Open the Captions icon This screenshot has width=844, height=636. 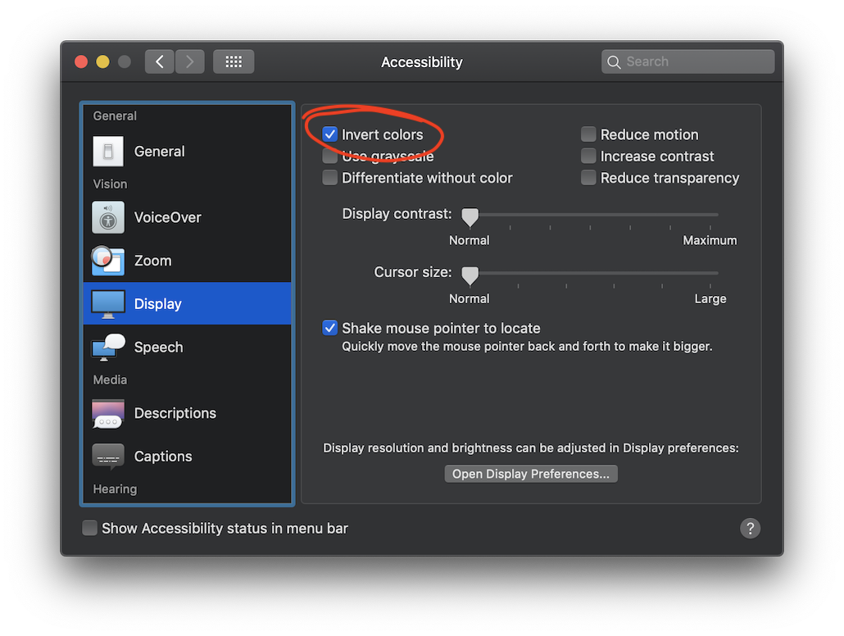click(x=108, y=456)
